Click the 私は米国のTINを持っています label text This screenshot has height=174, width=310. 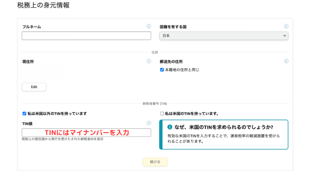click(192, 114)
